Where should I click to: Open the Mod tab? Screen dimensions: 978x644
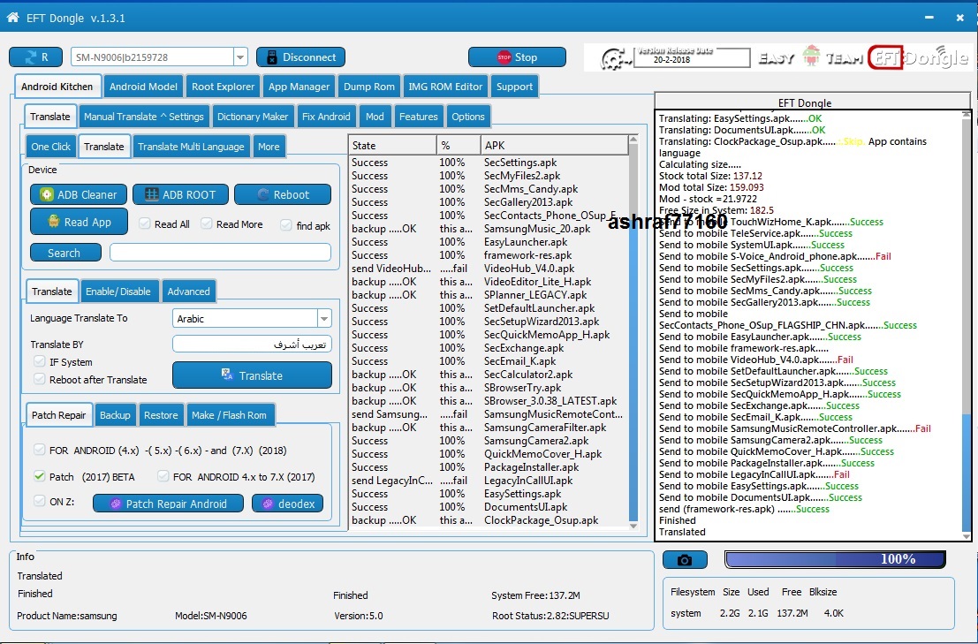375,117
